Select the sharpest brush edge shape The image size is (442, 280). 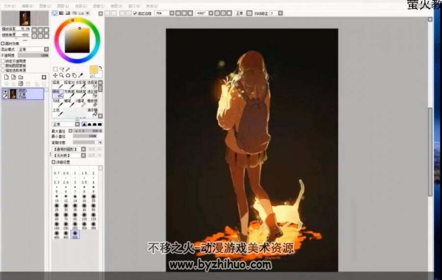[x=84, y=124]
